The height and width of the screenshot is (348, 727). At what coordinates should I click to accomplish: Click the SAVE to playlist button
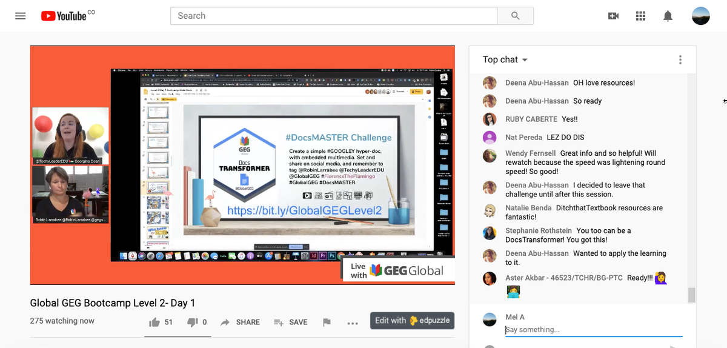290,322
